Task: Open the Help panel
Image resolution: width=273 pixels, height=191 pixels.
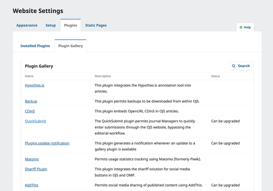Action: pos(245,27)
